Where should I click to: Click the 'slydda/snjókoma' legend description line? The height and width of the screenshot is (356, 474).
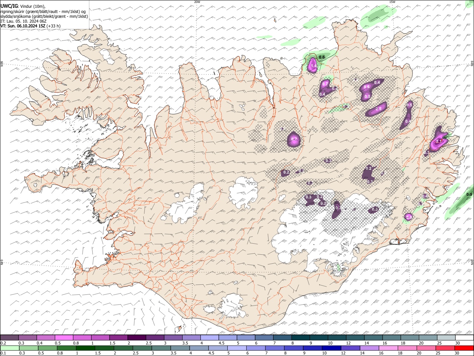click(x=44, y=16)
